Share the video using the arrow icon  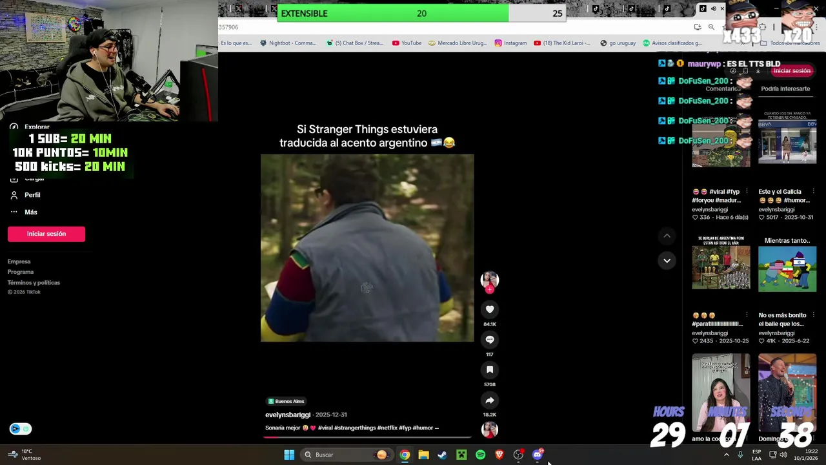pyautogui.click(x=490, y=400)
